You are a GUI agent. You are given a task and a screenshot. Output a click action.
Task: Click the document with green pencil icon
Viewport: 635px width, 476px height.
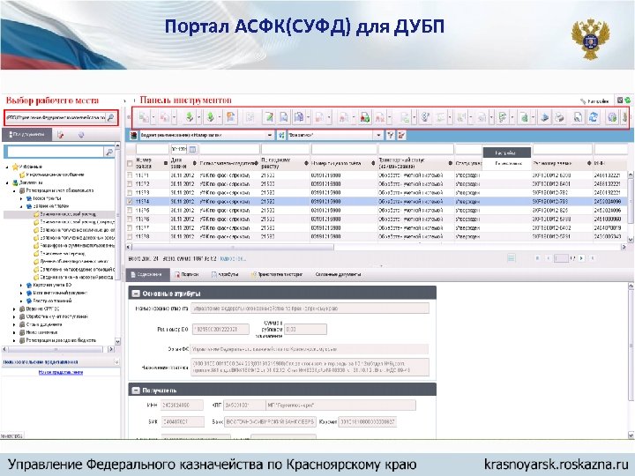[268, 117]
